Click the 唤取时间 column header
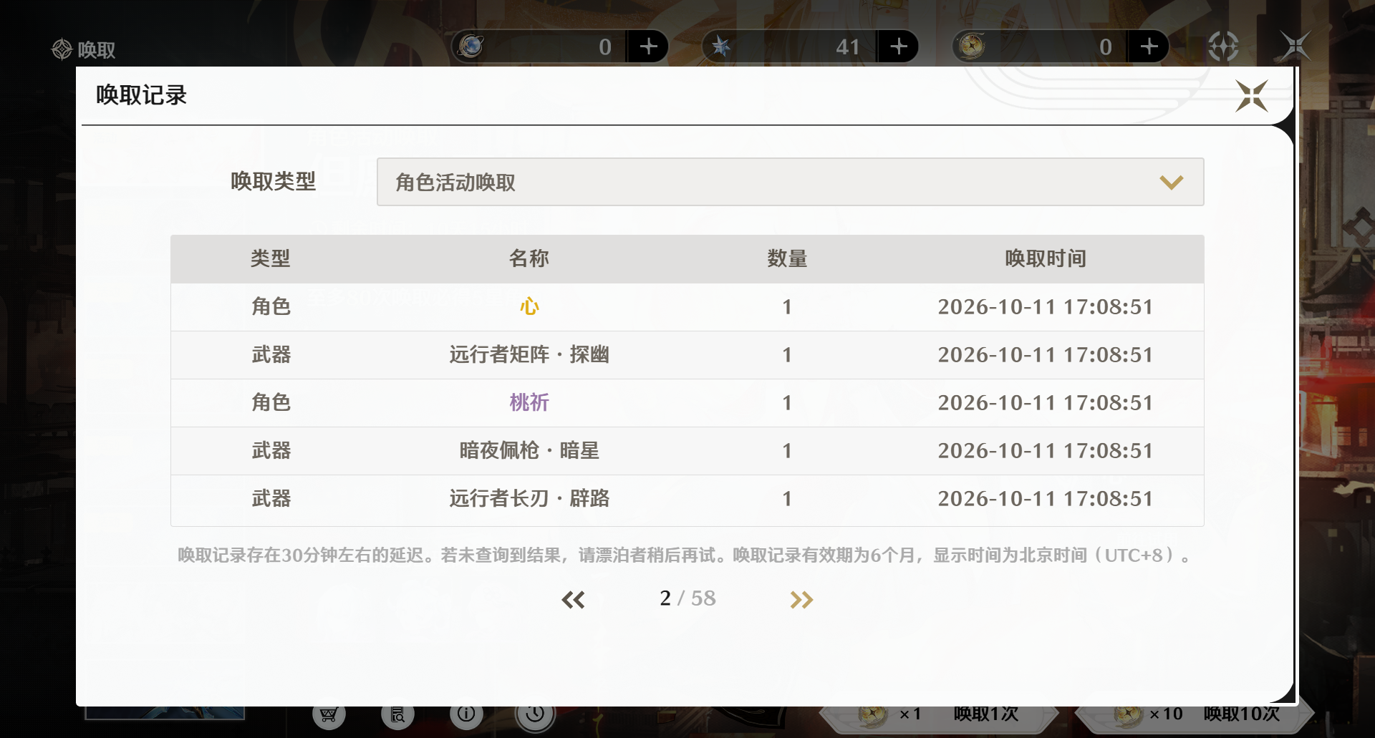 click(x=1046, y=258)
